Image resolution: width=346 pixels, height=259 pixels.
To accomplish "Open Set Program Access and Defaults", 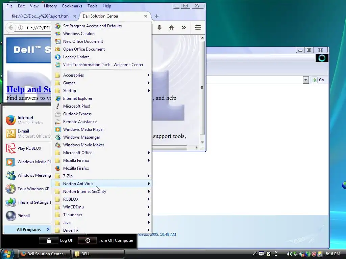I will point(101,26).
